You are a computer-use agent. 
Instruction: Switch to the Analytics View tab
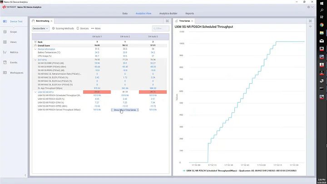pos(144,13)
